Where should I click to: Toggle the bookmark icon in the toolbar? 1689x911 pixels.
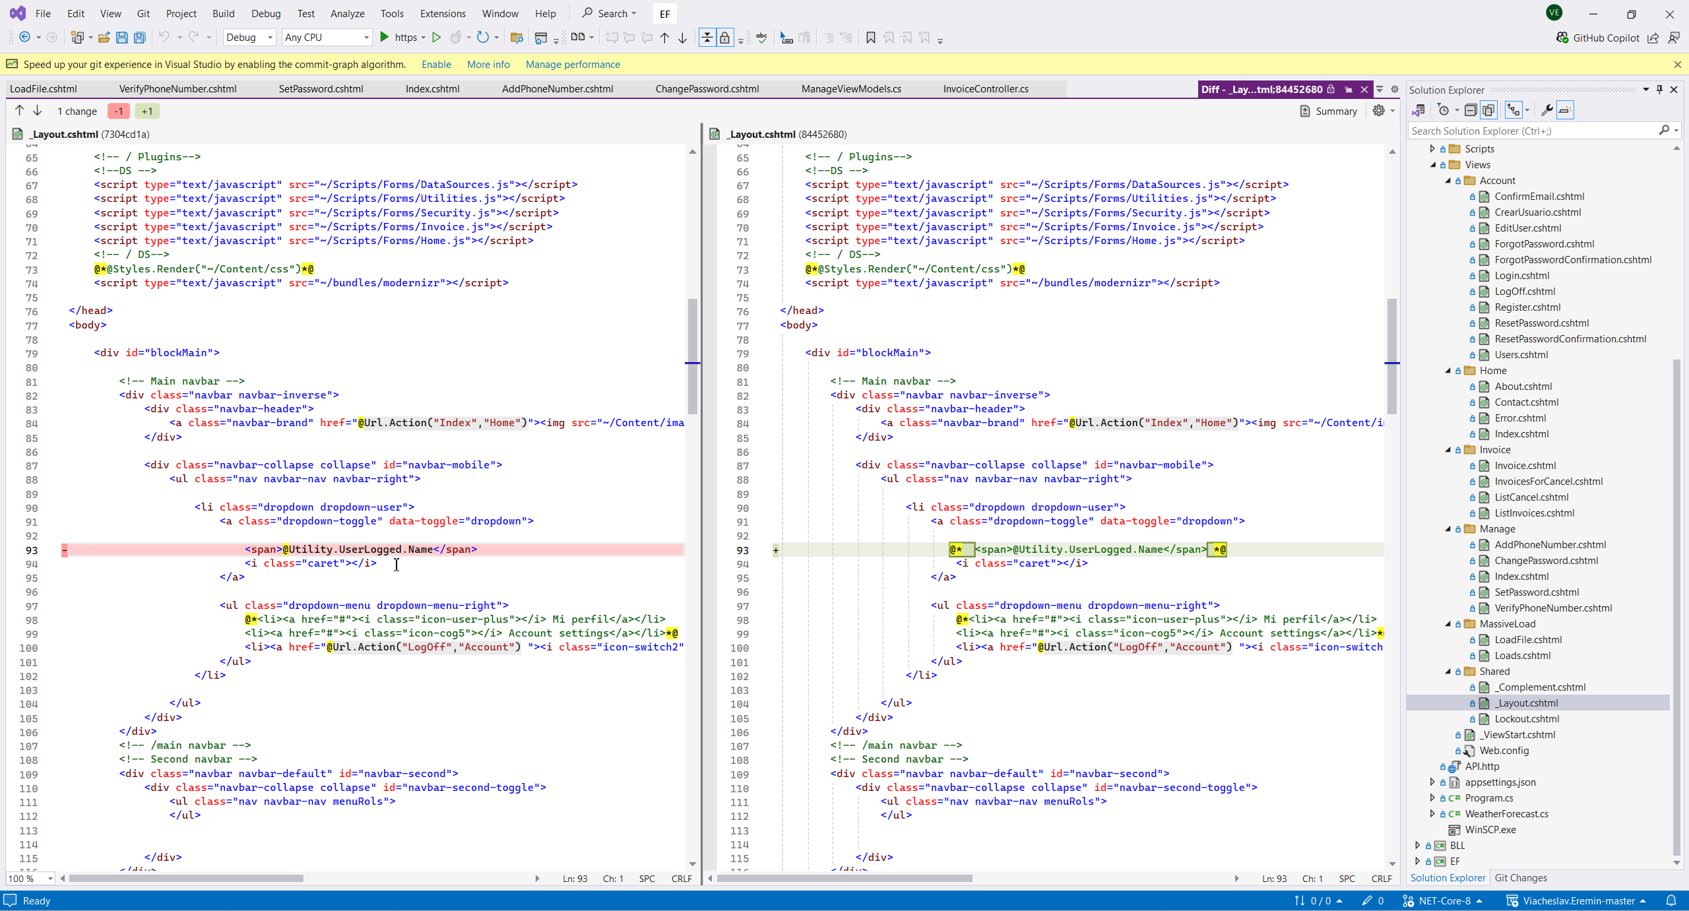[870, 38]
